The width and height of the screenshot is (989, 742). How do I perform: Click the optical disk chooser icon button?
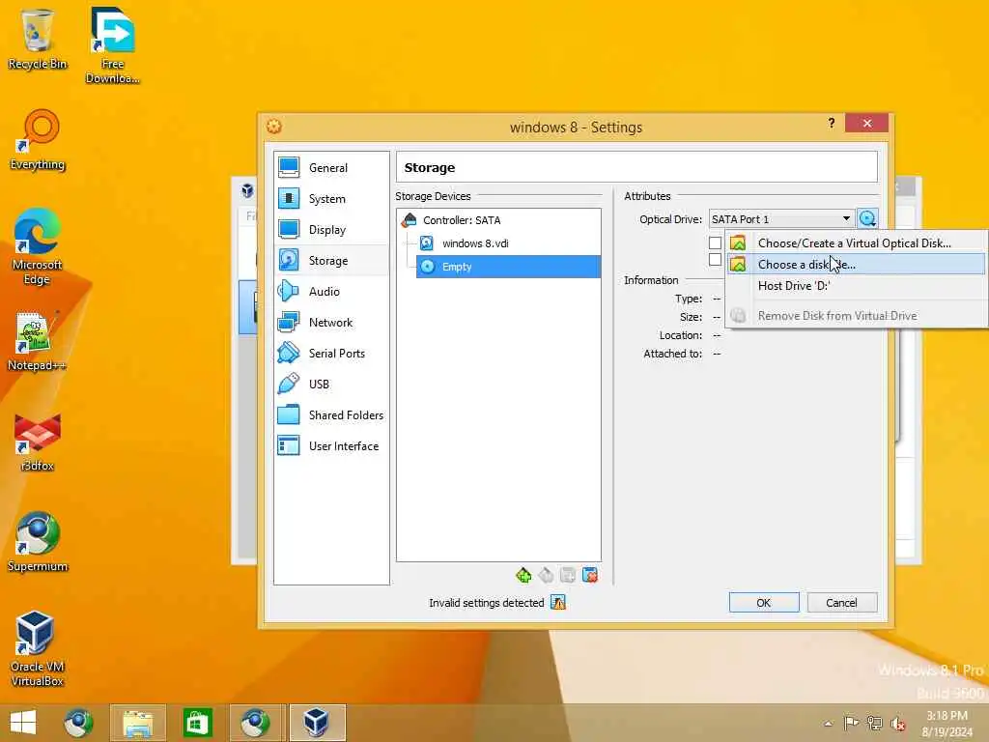tap(868, 219)
